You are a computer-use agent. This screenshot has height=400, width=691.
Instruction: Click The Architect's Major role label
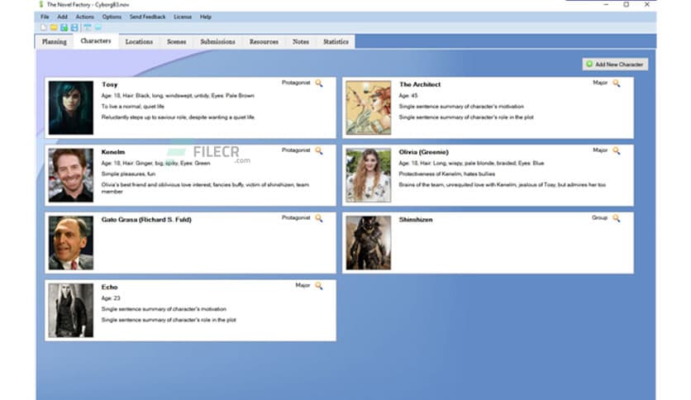[600, 83]
